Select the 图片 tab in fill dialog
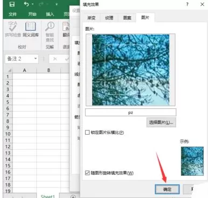The width and height of the screenshot is (208, 198). coord(145,17)
